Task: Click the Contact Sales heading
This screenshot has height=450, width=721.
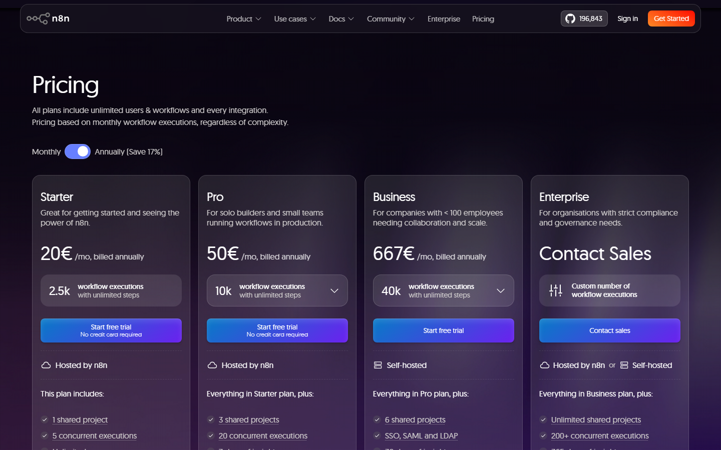Action: click(x=595, y=253)
